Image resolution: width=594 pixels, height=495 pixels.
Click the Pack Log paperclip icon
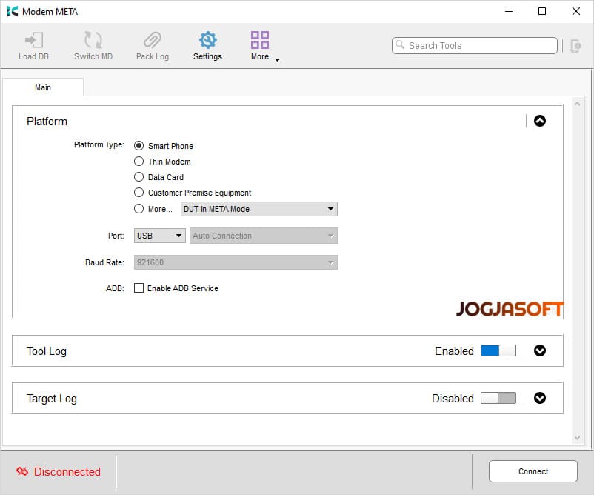[x=152, y=41]
